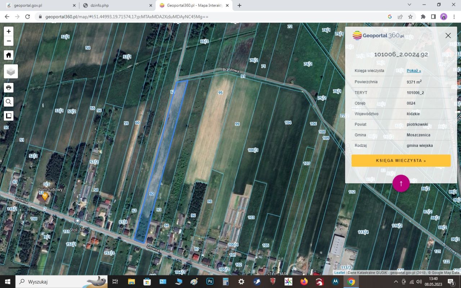Open the print map tool

pyautogui.click(x=8, y=87)
